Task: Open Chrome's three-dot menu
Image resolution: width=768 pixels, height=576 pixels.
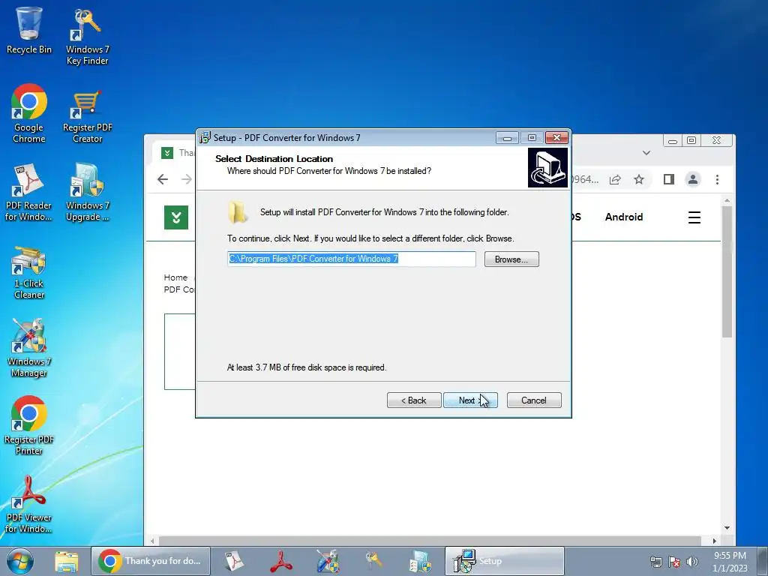Action: pos(717,179)
